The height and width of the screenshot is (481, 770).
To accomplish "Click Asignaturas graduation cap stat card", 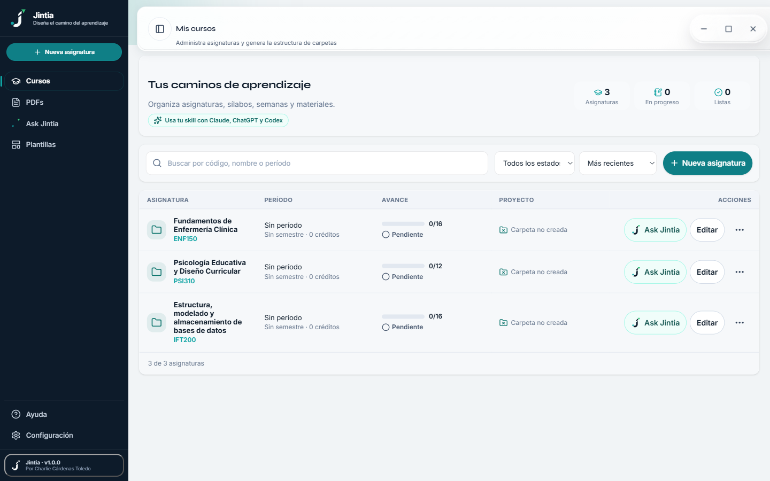I will point(602,96).
